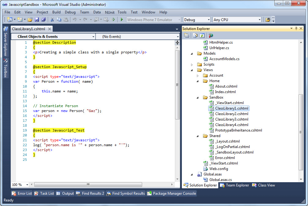Collapse the Sandbox folder node
The image size is (308, 206).
coord(197,98)
